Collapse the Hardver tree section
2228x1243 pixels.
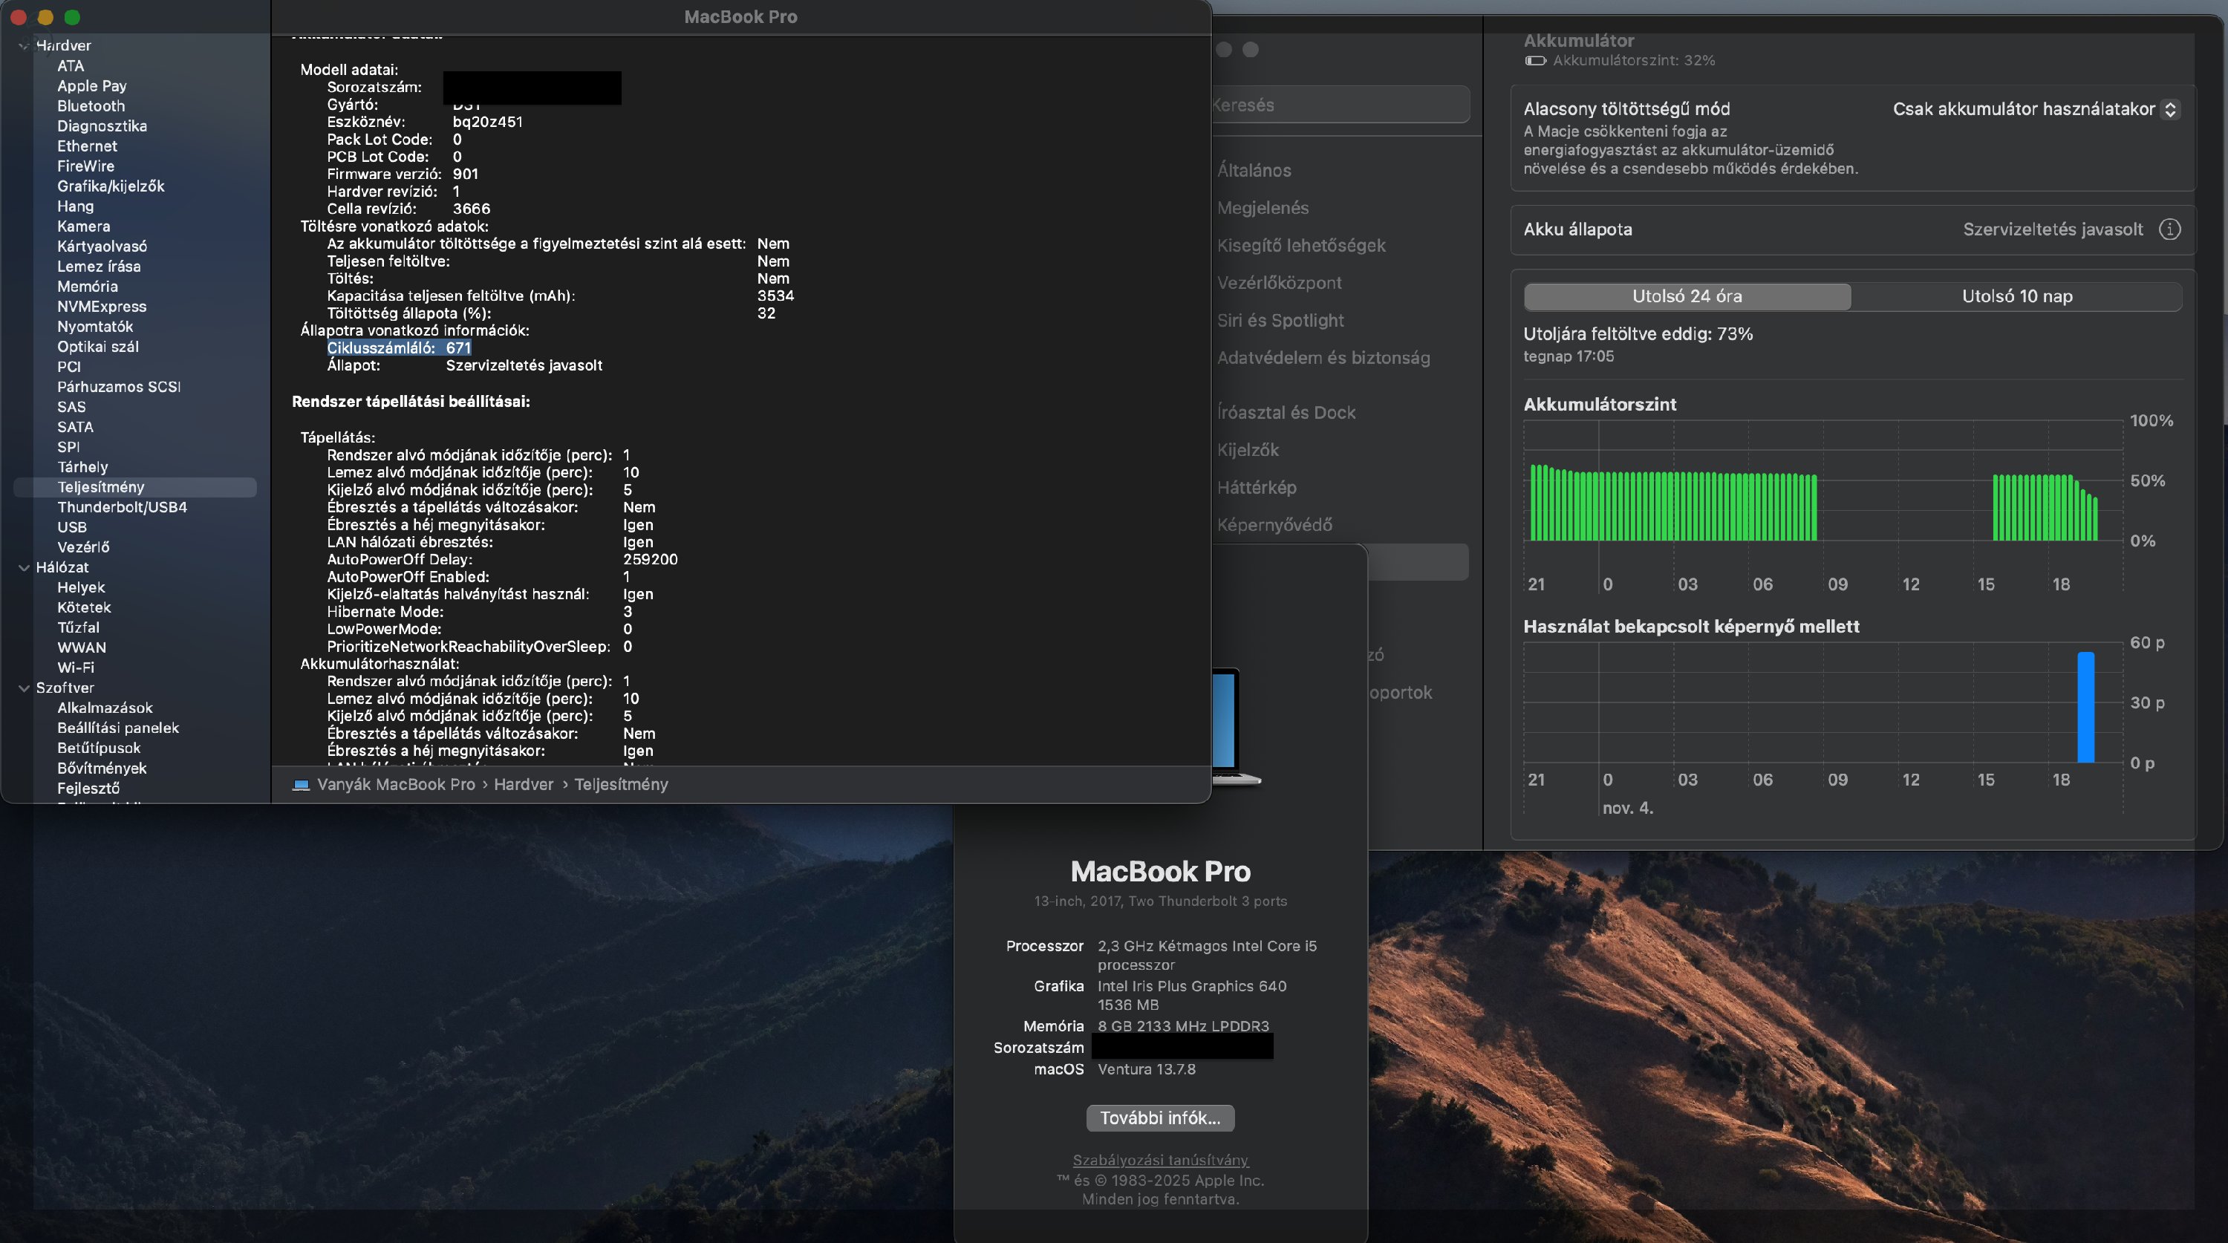[23, 46]
